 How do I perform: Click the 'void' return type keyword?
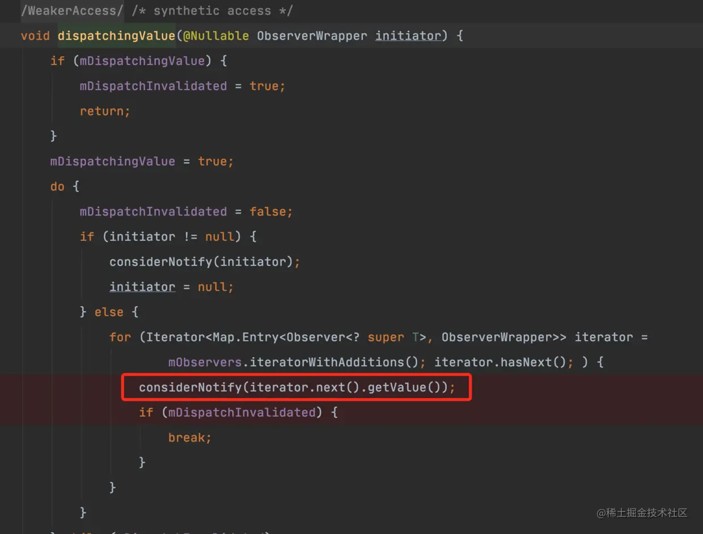[x=35, y=36]
